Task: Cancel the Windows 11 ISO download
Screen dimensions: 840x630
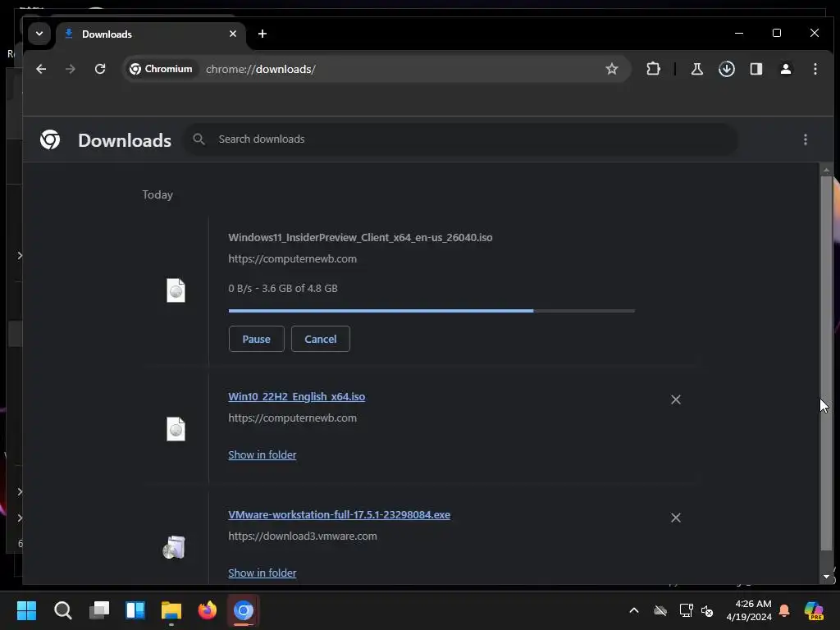Action: tap(321, 339)
